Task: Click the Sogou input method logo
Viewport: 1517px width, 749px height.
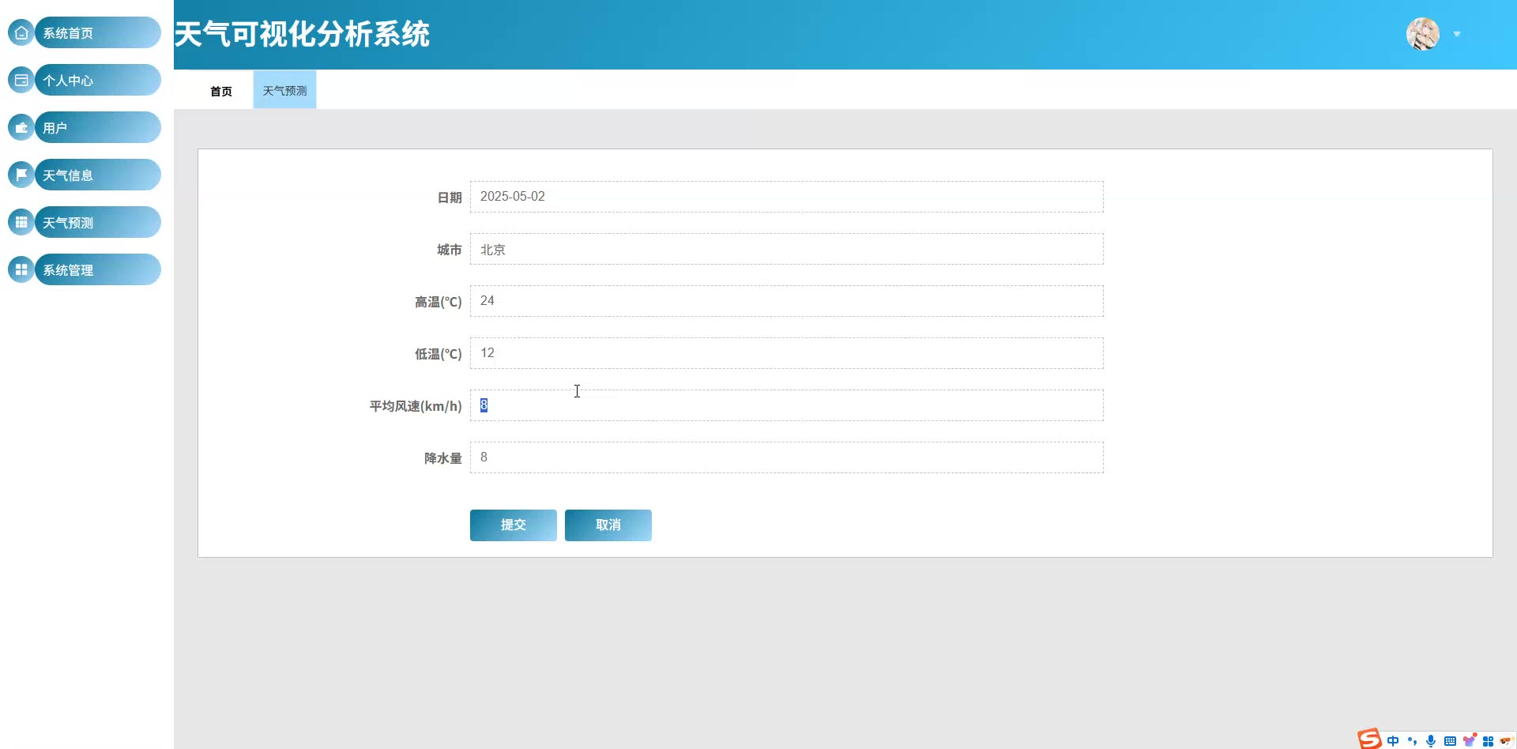Action: click(x=1369, y=739)
